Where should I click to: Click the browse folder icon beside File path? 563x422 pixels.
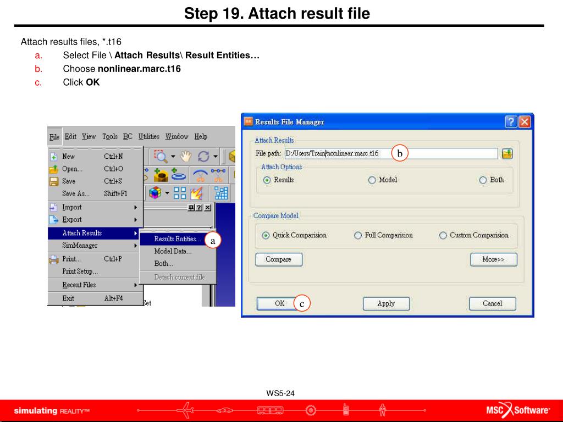tap(507, 153)
